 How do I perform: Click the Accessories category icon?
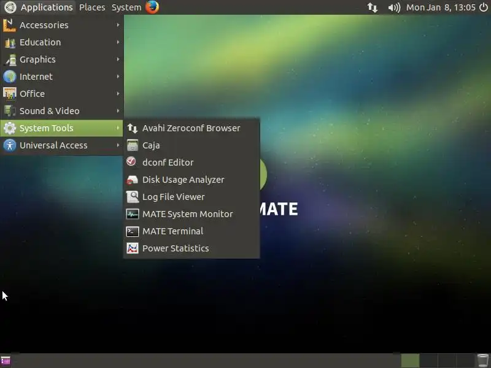(x=9, y=25)
